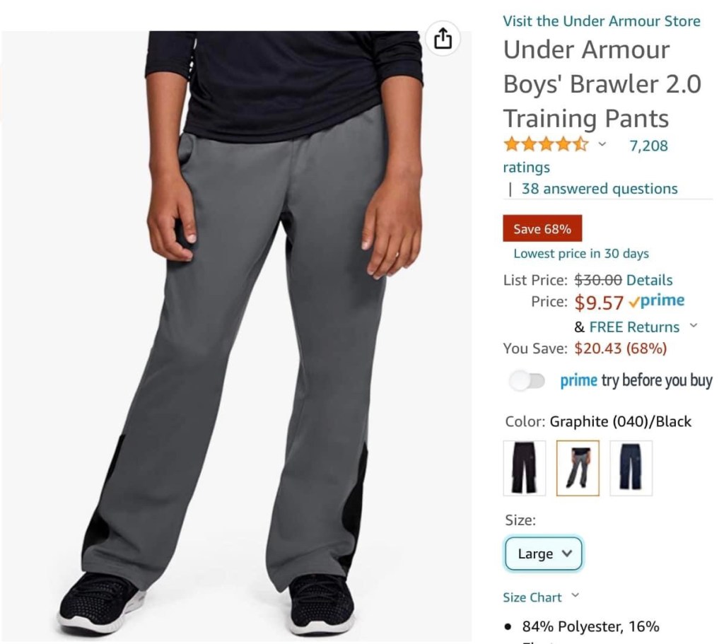The height and width of the screenshot is (644, 724).
Task: Select the black pants color swatch
Action: (x=525, y=468)
